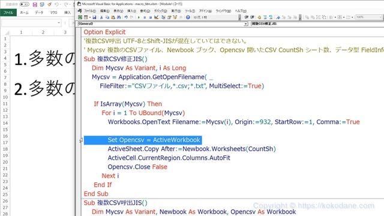Click the For i = 1 To UBound(Mycsv) line
Image resolution: width=384 pixels, height=216 pixels.
pyautogui.click(x=143, y=113)
